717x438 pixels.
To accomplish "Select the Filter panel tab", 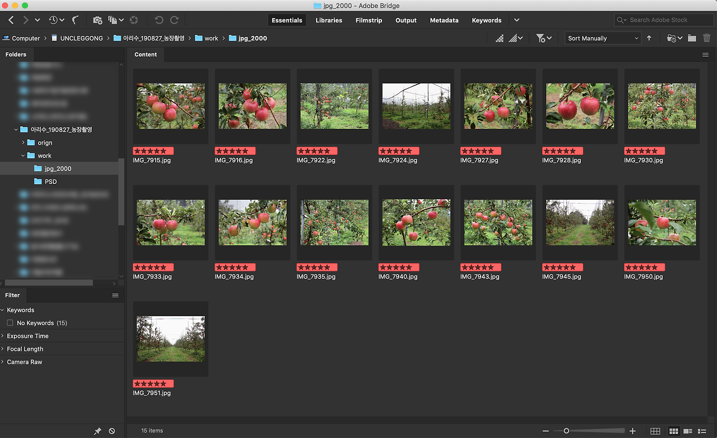I will click(12, 295).
